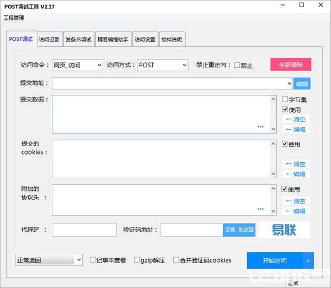
Task: Switch to the POST调试 tab
Action: pyautogui.click(x=21, y=39)
